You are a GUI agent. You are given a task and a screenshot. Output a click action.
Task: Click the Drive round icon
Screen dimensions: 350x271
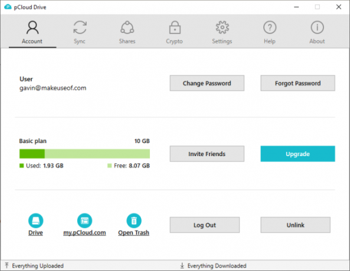point(36,221)
